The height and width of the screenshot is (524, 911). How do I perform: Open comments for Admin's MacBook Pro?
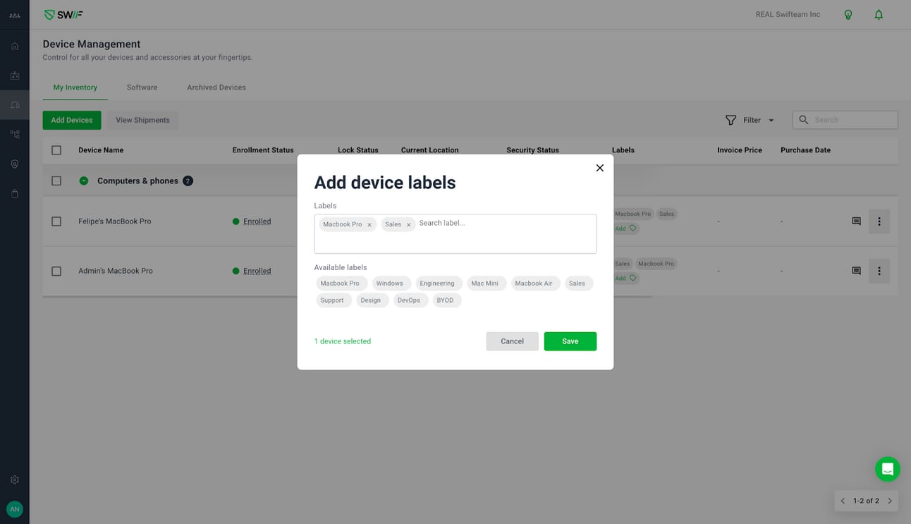click(x=856, y=271)
